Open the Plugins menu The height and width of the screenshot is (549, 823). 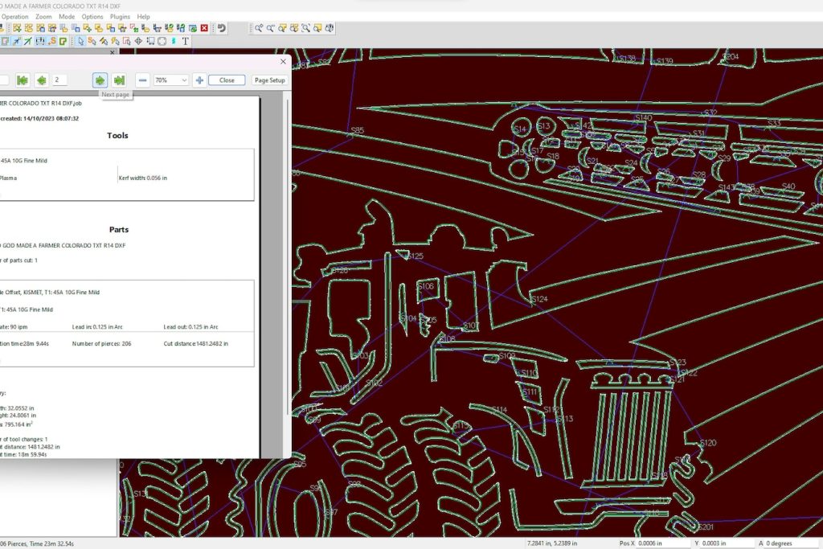click(x=120, y=16)
